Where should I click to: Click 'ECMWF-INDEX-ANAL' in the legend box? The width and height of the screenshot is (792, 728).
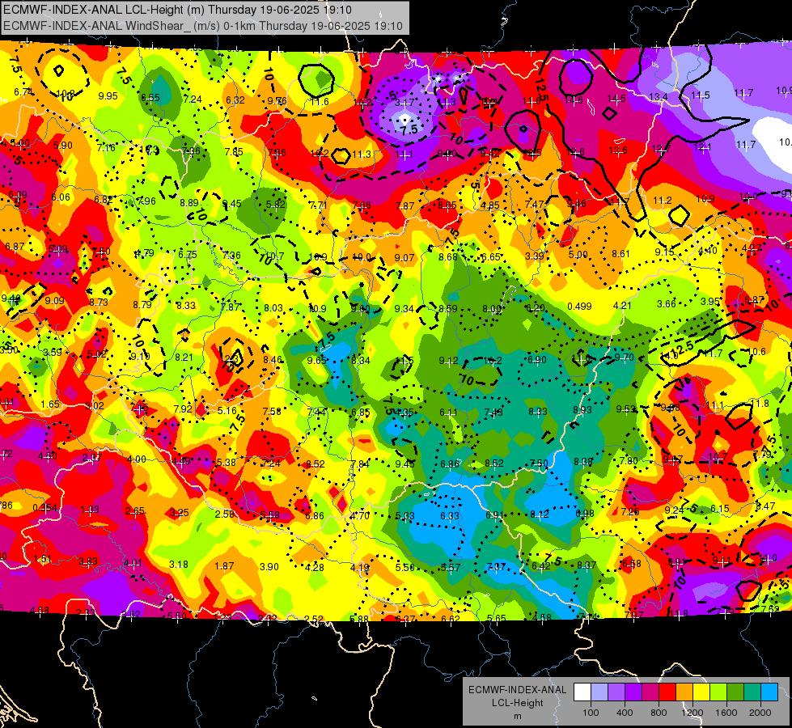(517, 690)
